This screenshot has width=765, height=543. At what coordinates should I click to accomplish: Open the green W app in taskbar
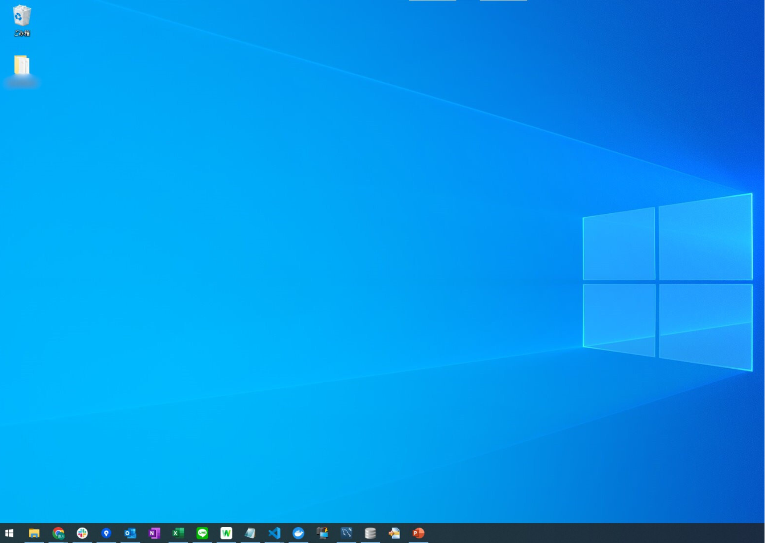[x=226, y=533]
